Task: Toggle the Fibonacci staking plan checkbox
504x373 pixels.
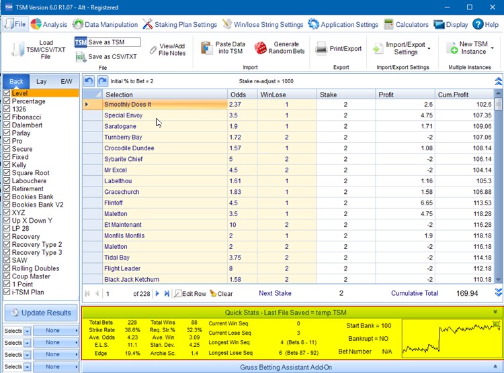Action: pyautogui.click(x=7, y=117)
